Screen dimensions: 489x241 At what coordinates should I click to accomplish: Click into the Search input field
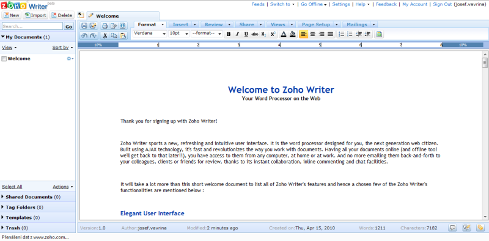click(x=32, y=26)
